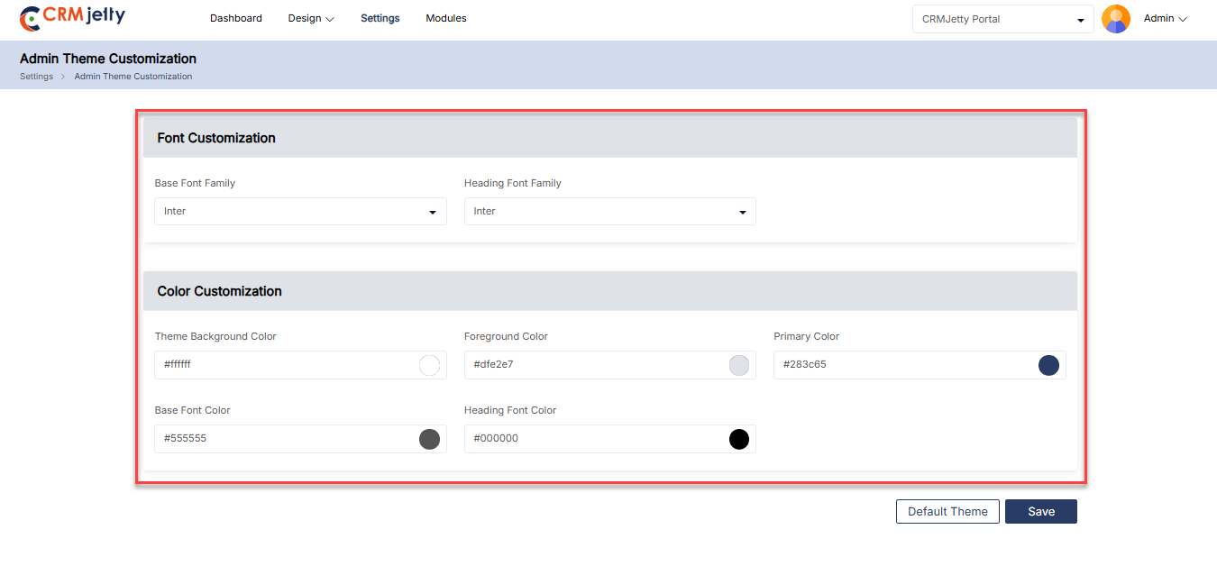1217x566 pixels.
Task: Open the Primary Color swatch picker
Action: (1048, 365)
